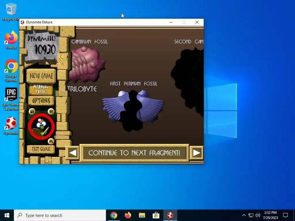Click the First Permian Fossil heading
Image resolution: width=295 pixels, height=221 pixels.
pos(134,84)
